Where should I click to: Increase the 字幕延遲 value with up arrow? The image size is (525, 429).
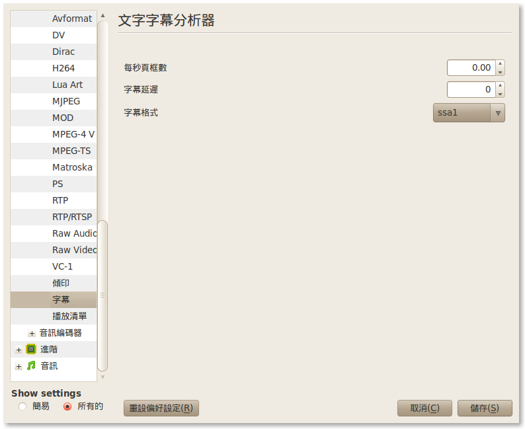501,85
